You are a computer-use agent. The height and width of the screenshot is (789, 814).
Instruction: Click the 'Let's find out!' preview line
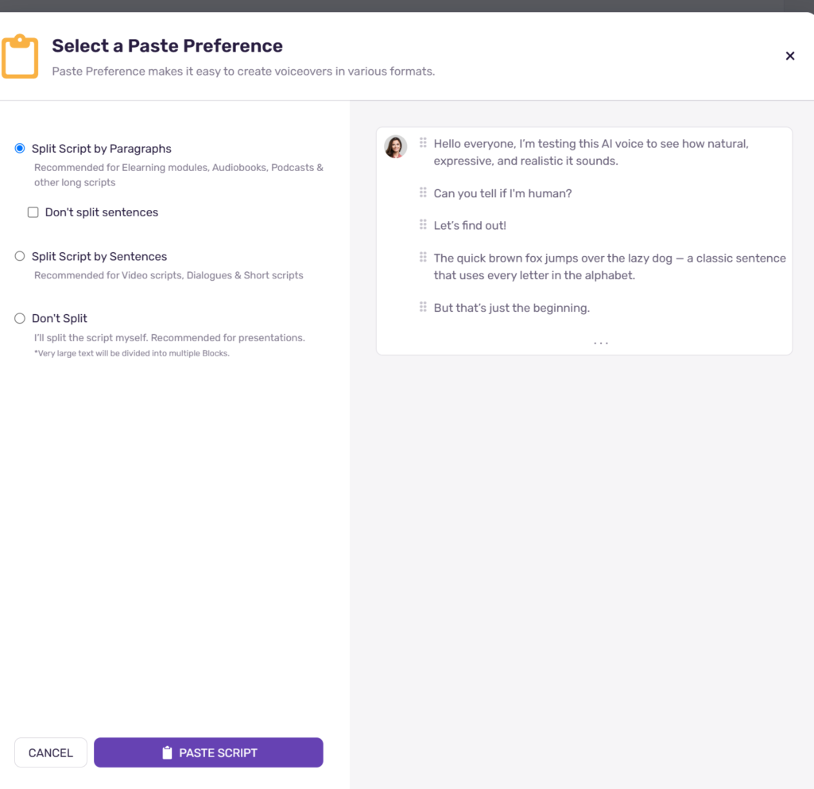tap(470, 225)
